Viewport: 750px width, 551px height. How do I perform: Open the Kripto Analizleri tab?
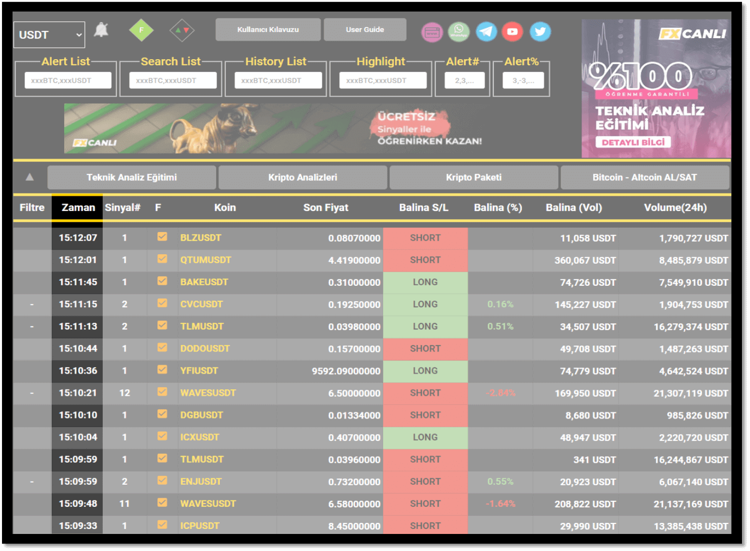[303, 177]
